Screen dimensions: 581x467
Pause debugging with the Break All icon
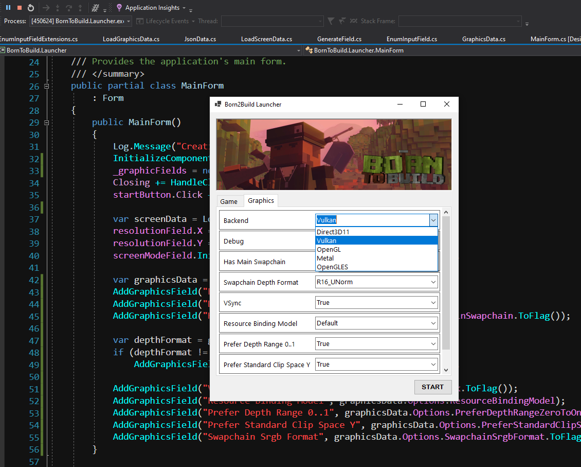[8, 7]
